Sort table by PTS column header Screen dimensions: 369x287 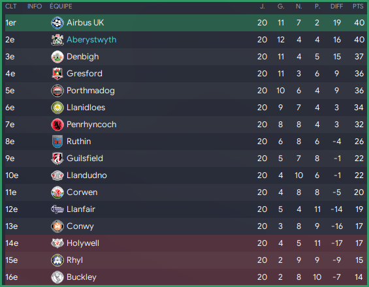pyautogui.click(x=358, y=7)
